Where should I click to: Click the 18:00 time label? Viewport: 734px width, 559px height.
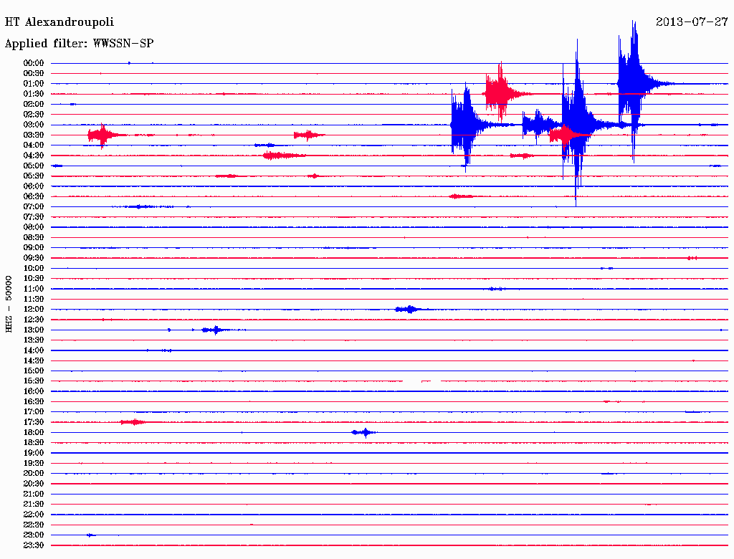click(34, 433)
